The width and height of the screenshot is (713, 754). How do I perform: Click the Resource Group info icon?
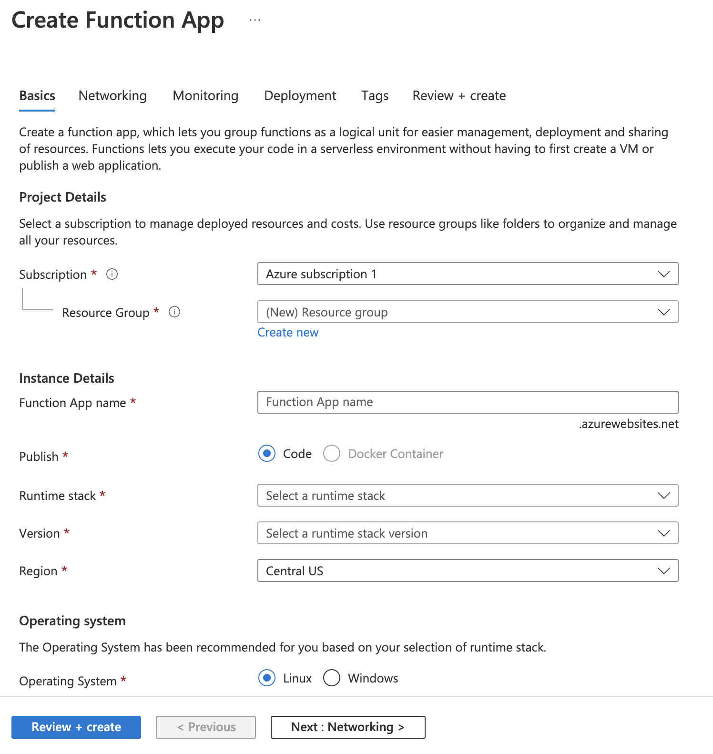click(x=174, y=312)
